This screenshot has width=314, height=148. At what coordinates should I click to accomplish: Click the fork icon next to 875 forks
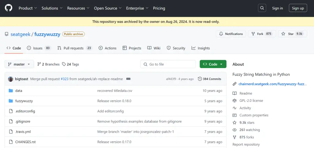click(235, 137)
